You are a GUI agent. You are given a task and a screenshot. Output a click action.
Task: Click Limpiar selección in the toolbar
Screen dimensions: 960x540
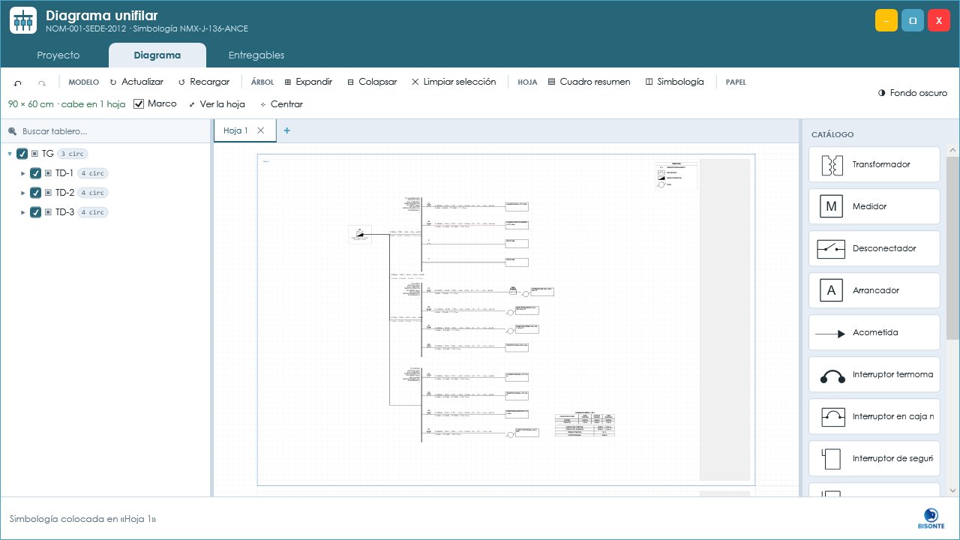tap(454, 82)
